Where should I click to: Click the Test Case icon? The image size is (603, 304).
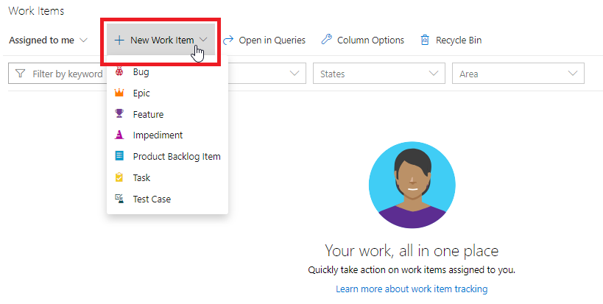click(119, 199)
